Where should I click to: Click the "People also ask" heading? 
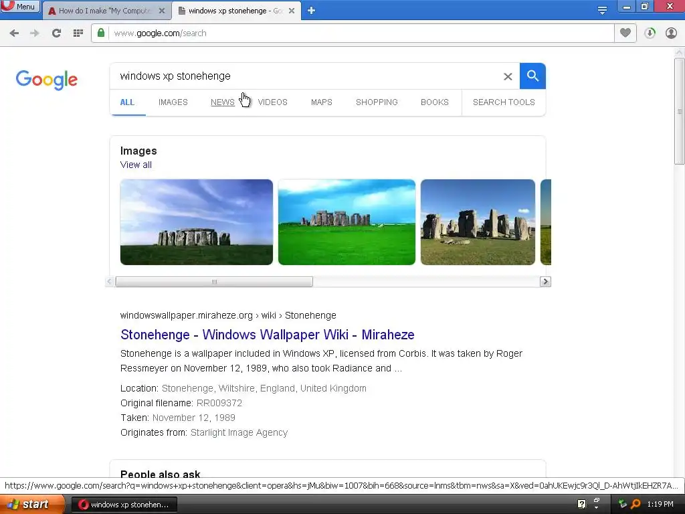pyautogui.click(x=161, y=474)
